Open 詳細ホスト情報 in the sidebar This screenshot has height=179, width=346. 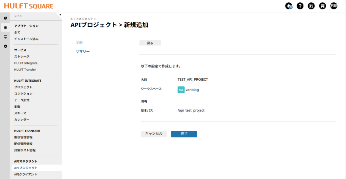point(25,150)
